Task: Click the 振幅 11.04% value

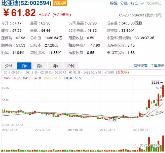Action: pyautogui.click(x=13, y=53)
